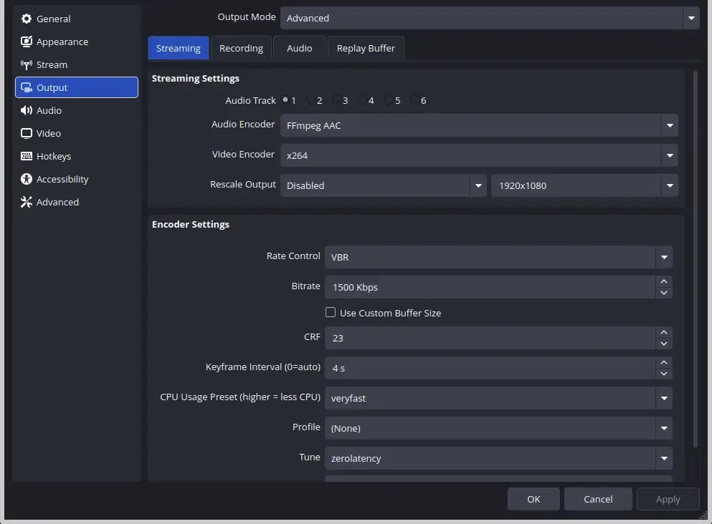Open the CPU Usage Preset dropdown
Screen dimensions: 712x524
coord(498,398)
